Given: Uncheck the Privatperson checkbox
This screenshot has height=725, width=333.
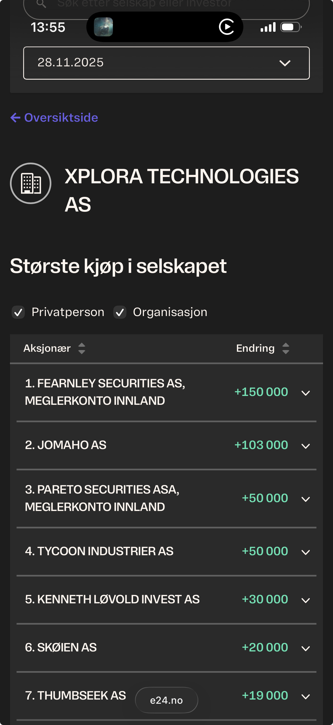Looking at the screenshot, I should pos(18,312).
